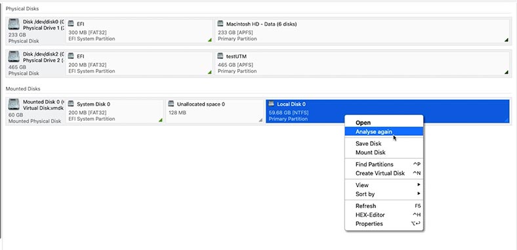Open Properties from context menu
The image size is (517, 250).
click(384, 224)
